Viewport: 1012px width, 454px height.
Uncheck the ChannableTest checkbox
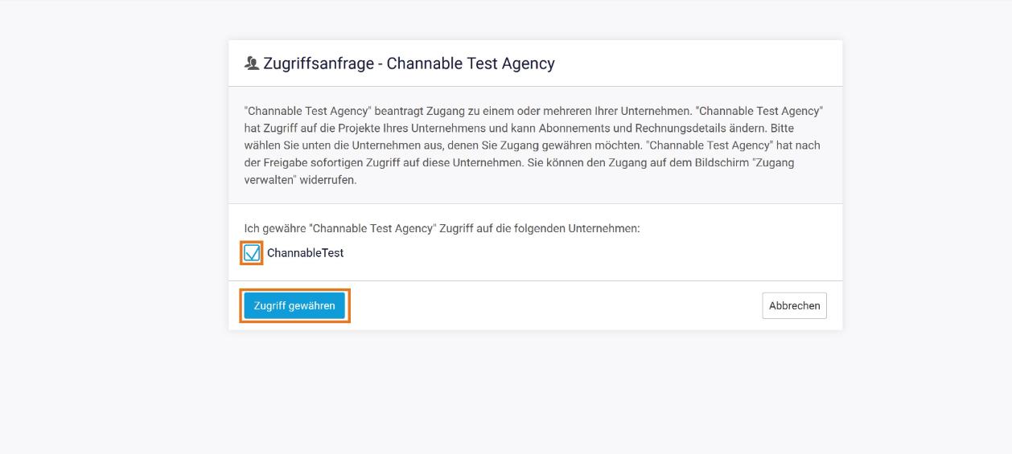pyautogui.click(x=253, y=253)
